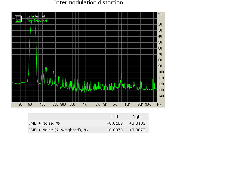Click the -80 dB axis label

160,60
